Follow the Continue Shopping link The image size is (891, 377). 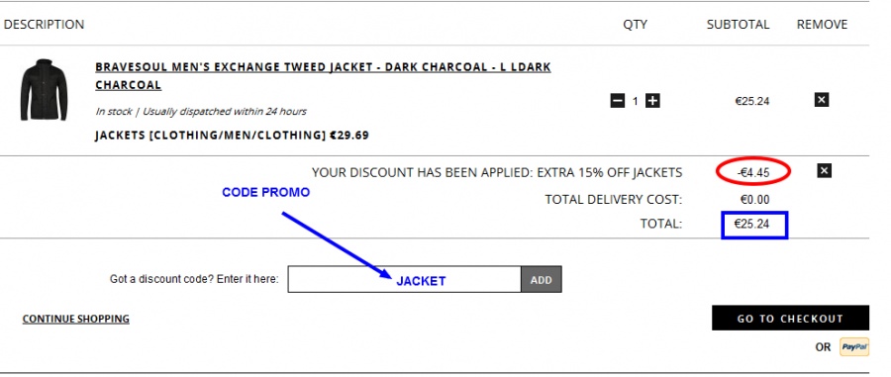[x=75, y=319]
